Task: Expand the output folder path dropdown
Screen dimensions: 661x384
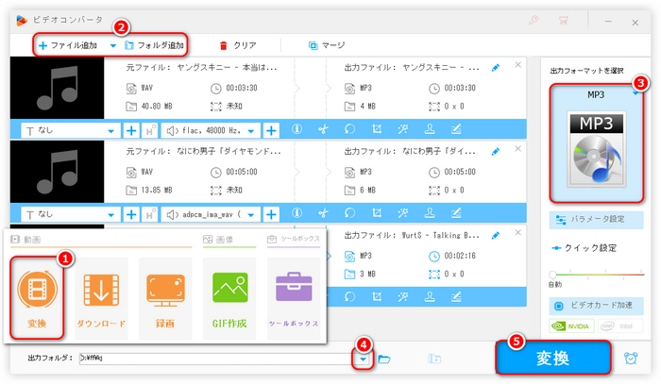Action: [362, 359]
